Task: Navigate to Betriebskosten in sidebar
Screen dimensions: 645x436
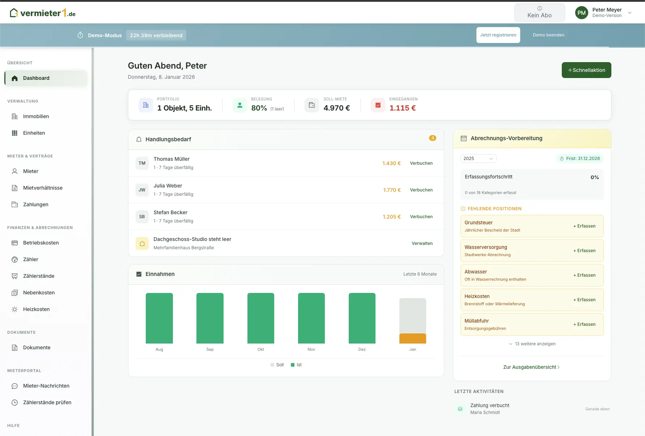Action: coord(41,243)
